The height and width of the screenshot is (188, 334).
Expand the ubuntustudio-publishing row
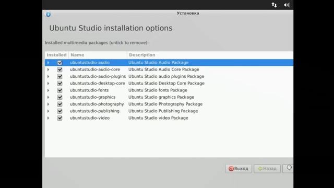[48, 111]
